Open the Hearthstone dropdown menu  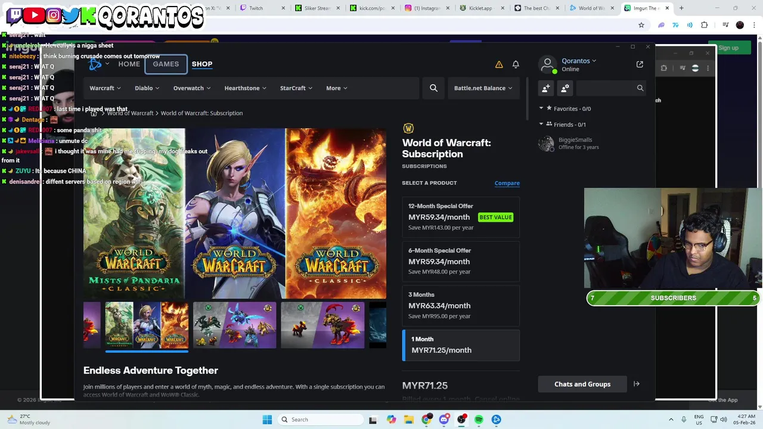click(246, 88)
